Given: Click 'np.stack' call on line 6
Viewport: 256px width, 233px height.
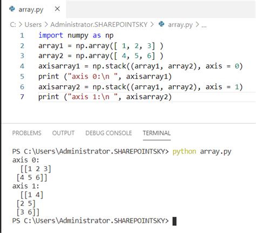Looking at the screenshot, I should (x=110, y=87).
